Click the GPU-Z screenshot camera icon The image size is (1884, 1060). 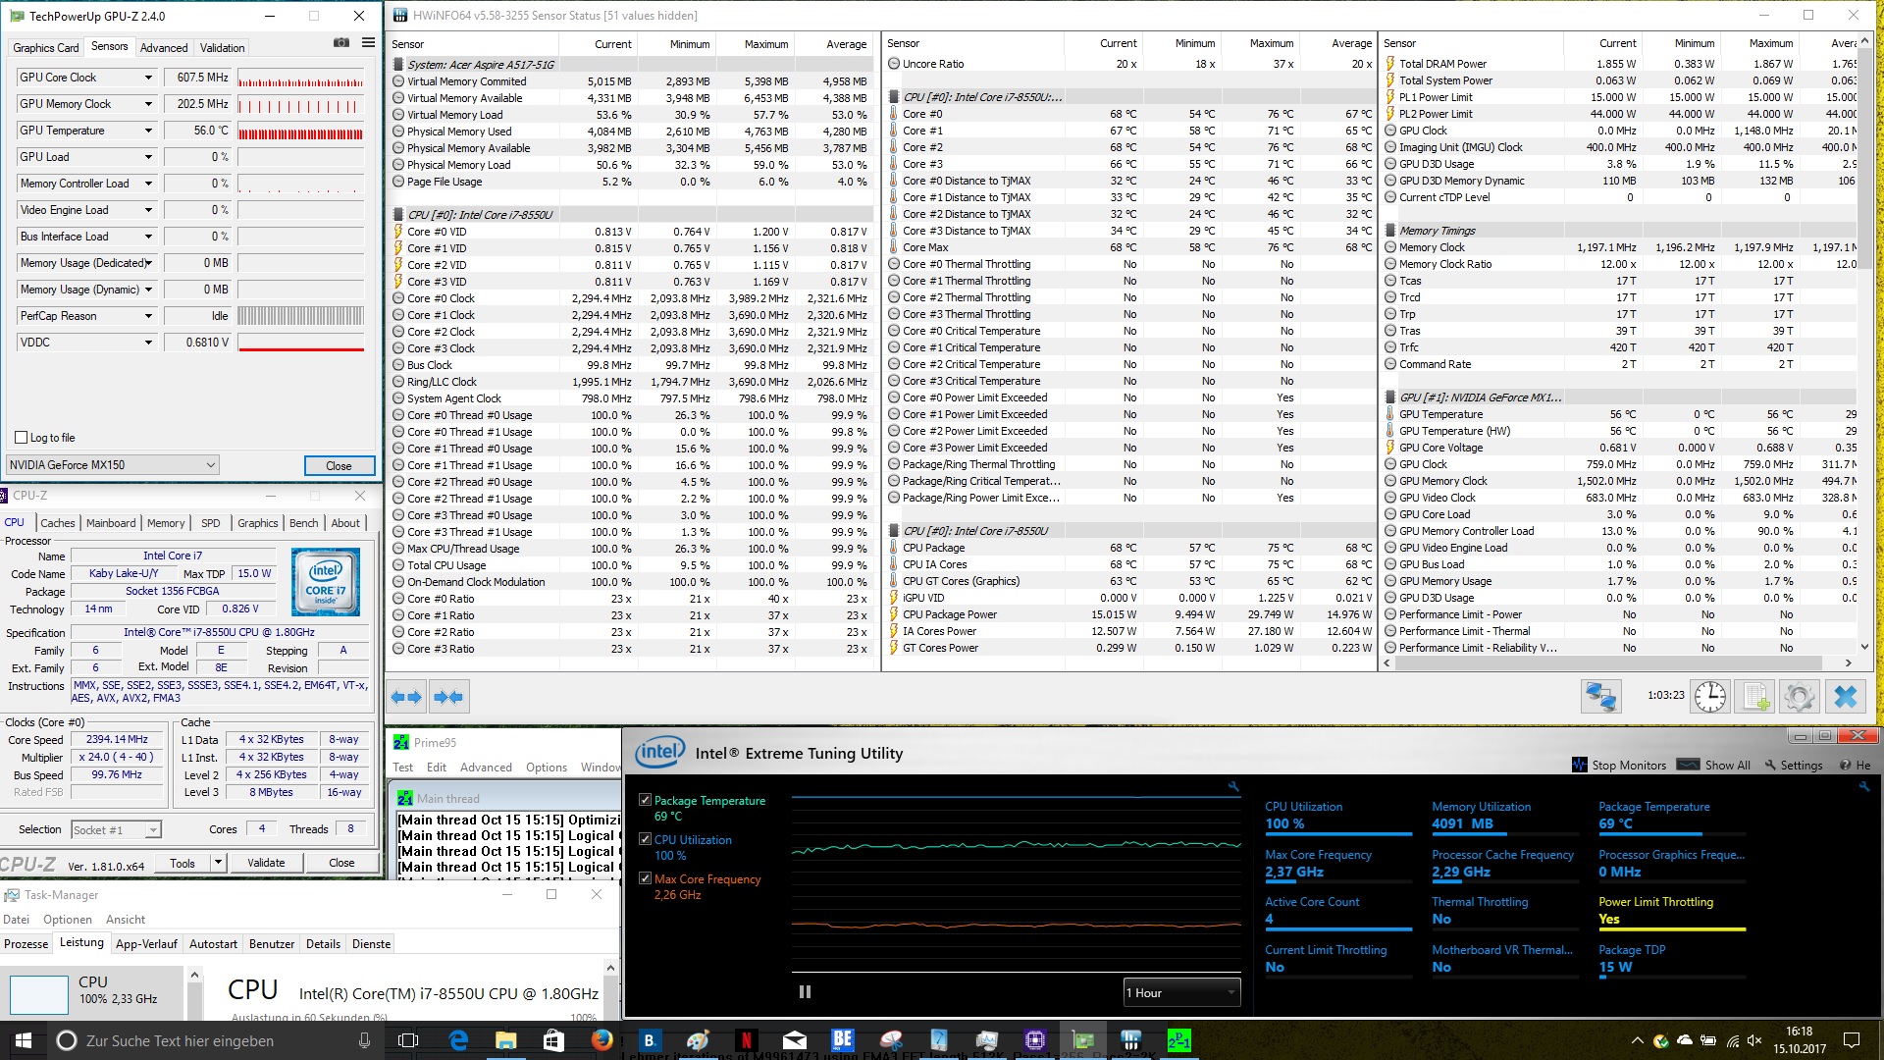click(x=341, y=43)
